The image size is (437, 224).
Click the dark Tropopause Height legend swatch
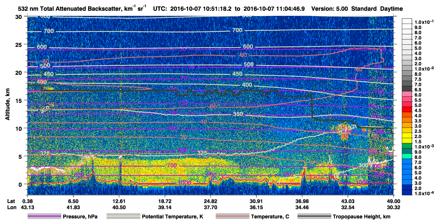click(x=314, y=217)
